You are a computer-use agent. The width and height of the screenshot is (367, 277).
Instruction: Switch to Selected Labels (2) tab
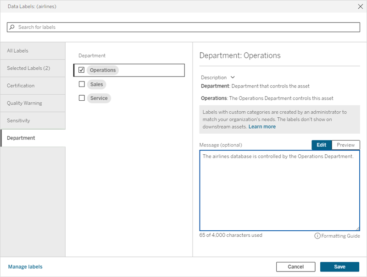coord(33,68)
